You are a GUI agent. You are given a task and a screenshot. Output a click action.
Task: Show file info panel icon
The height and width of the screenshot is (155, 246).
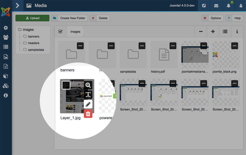(x=237, y=32)
